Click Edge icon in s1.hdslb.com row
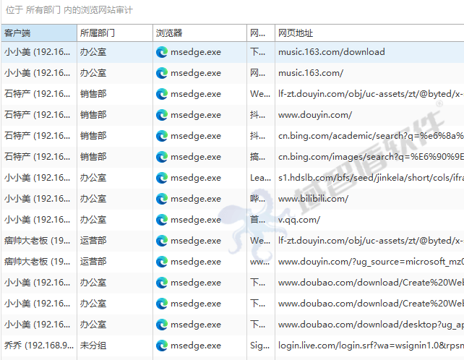The image size is (464, 360). tap(162, 178)
